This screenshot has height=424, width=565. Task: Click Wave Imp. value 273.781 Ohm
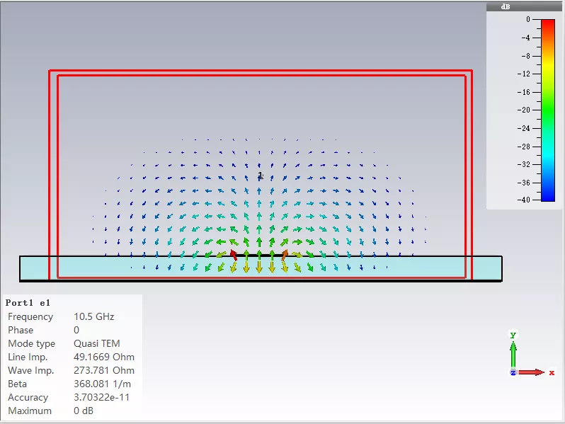pos(104,370)
